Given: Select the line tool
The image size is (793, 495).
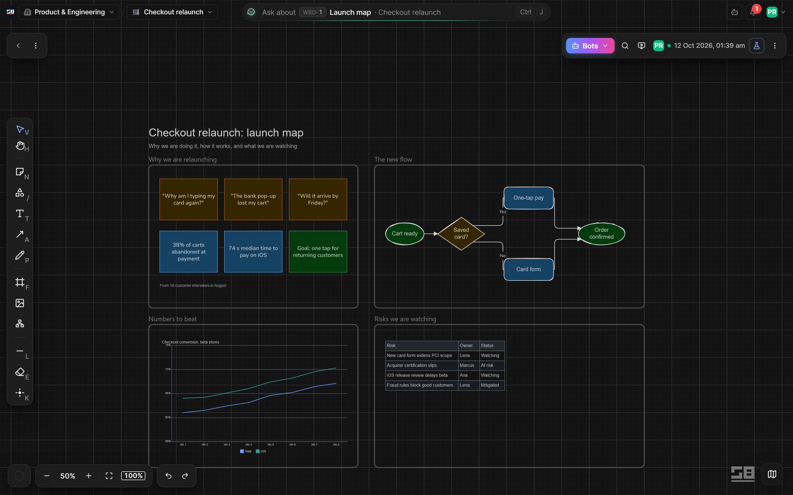Looking at the screenshot, I should [x=20, y=351].
